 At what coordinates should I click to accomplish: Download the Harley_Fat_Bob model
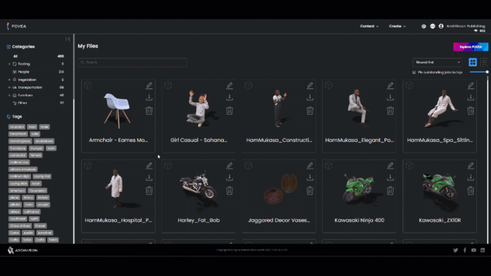[230, 177]
